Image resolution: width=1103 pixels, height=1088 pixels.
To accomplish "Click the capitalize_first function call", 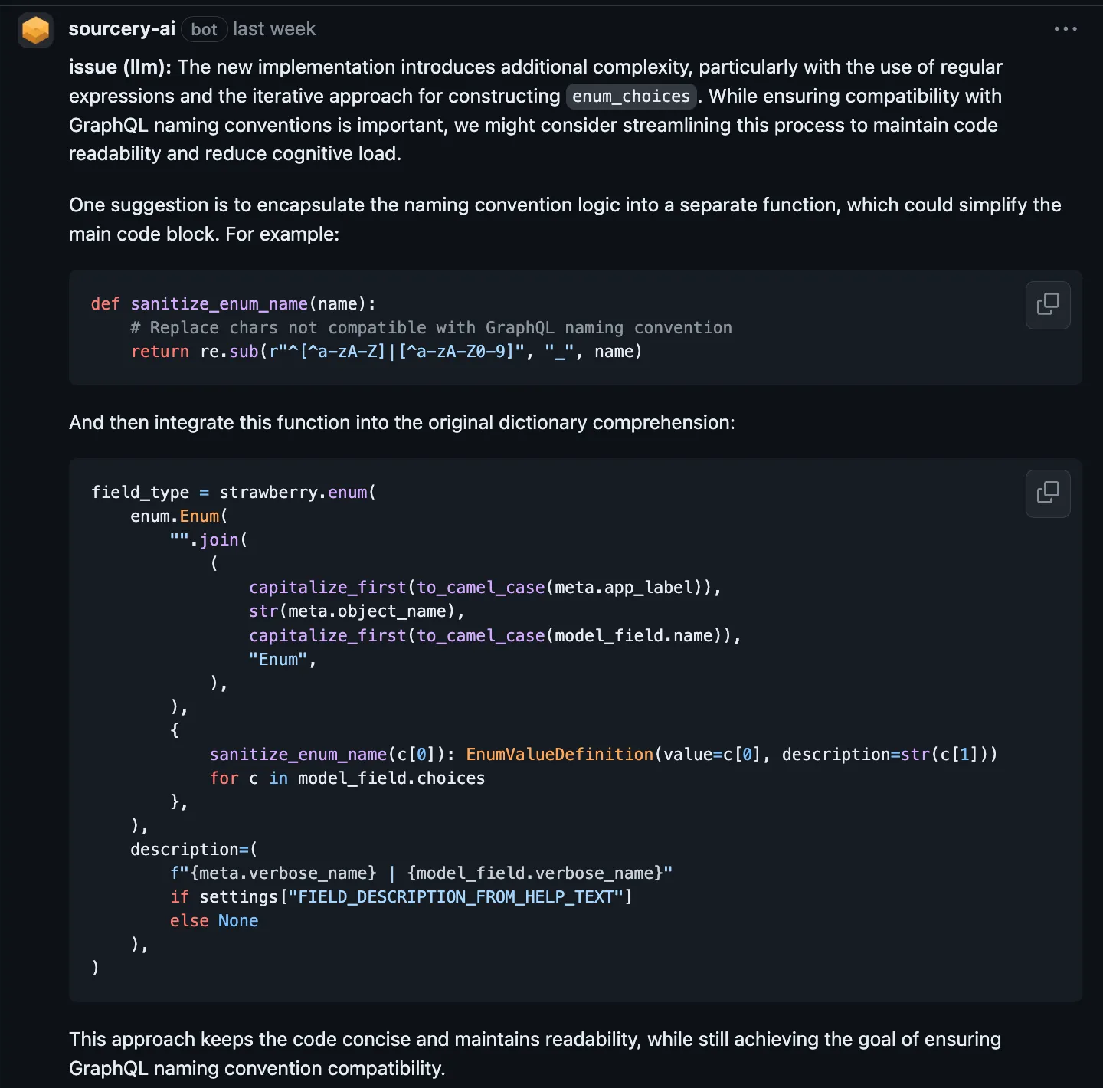I will coord(326,587).
